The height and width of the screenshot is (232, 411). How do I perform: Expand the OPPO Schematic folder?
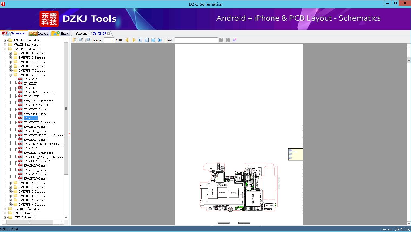tap(5, 213)
